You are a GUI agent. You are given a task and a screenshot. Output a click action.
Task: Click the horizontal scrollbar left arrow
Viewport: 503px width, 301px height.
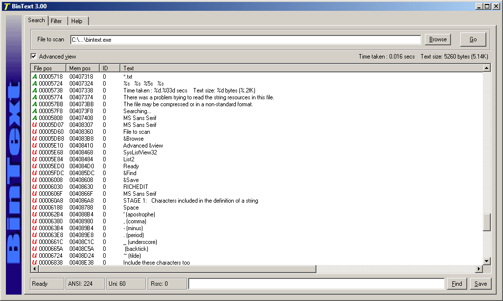coord(35,269)
